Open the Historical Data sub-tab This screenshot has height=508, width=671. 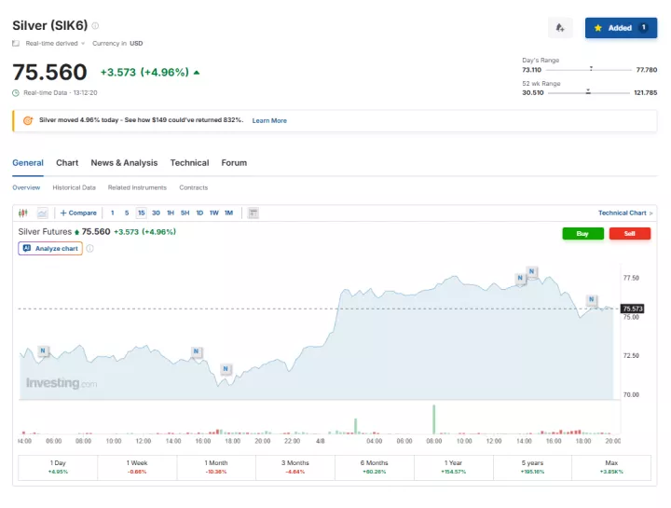tap(74, 187)
